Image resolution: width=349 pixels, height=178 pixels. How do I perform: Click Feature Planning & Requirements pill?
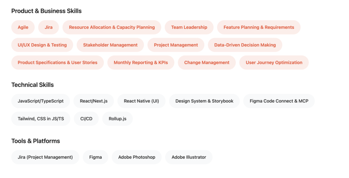click(x=259, y=27)
